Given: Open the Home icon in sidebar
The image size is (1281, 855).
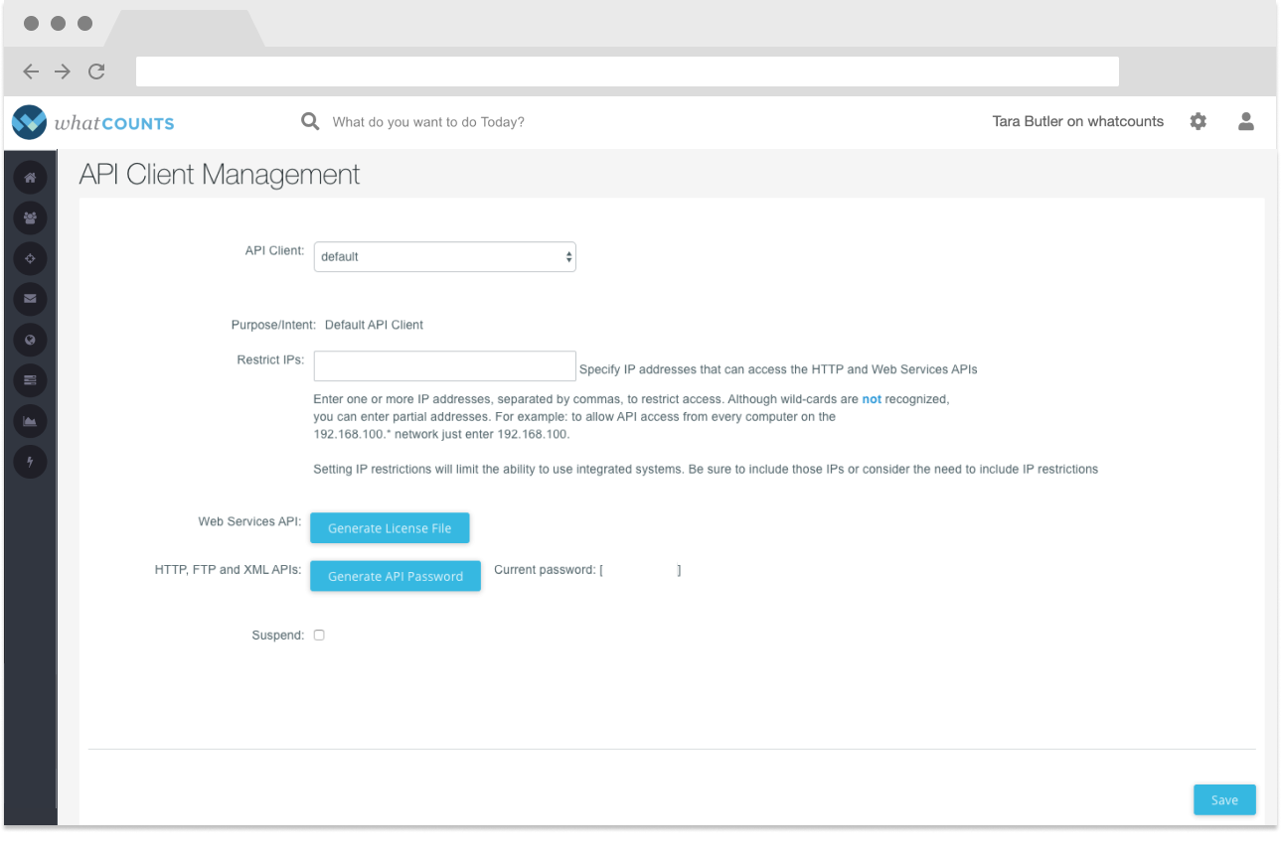Looking at the screenshot, I should 30,177.
